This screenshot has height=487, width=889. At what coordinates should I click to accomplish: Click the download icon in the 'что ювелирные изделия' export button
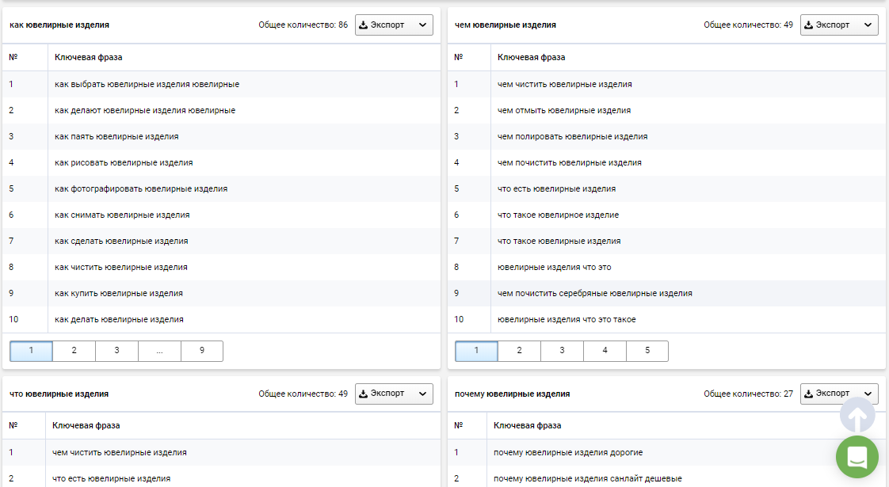pyautogui.click(x=364, y=394)
